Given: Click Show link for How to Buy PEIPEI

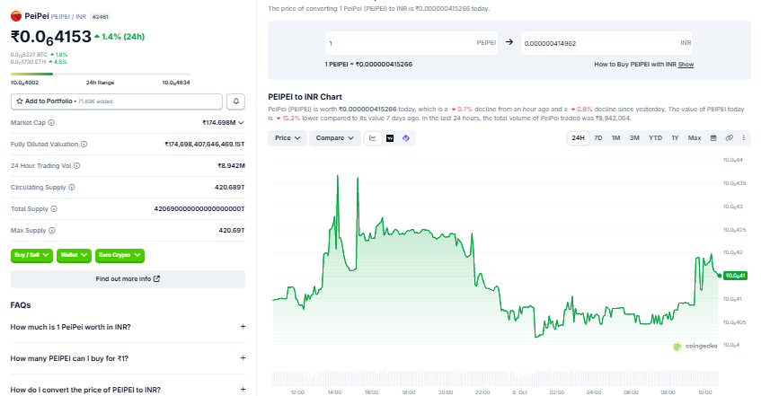Looking at the screenshot, I should [686, 65].
